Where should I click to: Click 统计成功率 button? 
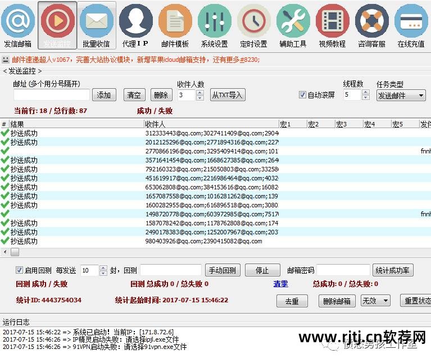pos(393,270)
